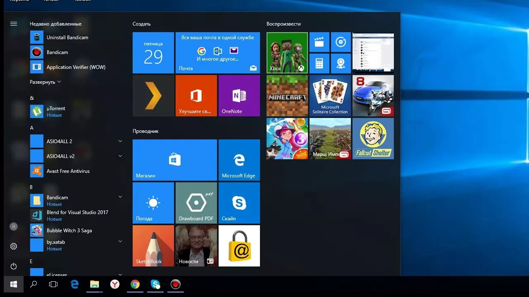Open the Photos tile
The width and height of the screenshot is (529, 297).
pyautogui.click(x=373, y=53)
